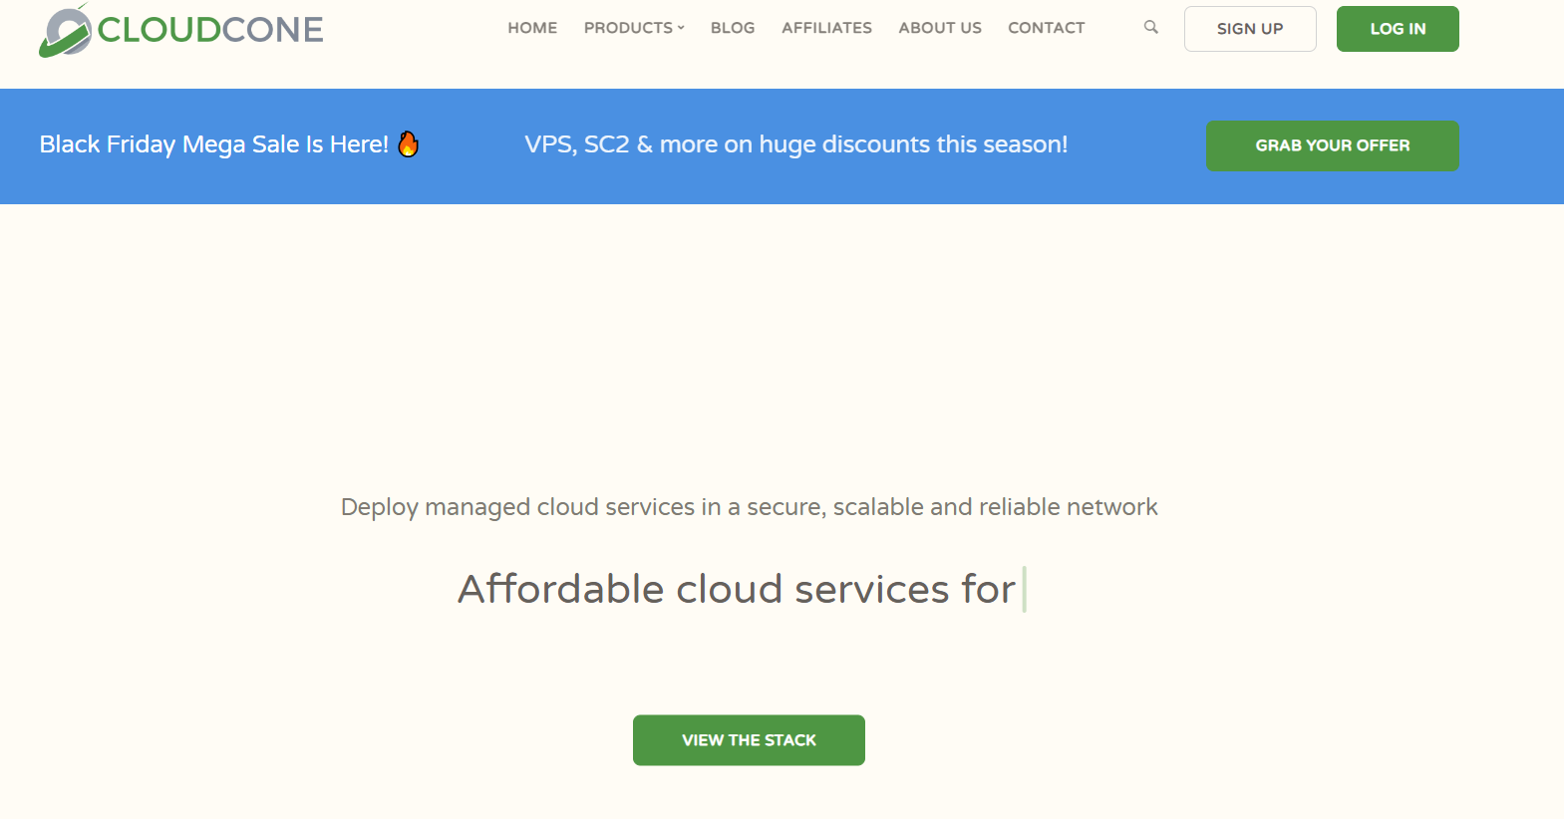Select the Contact menu item
Viewport: 1564px width, 819px height.
pyautogui.click(x=1046, y=28)
